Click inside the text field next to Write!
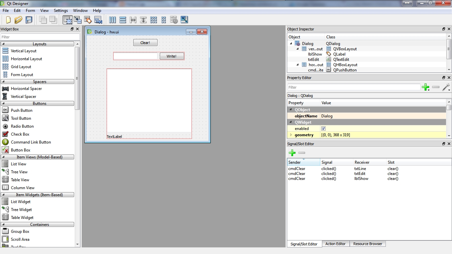 coord(136,56)
